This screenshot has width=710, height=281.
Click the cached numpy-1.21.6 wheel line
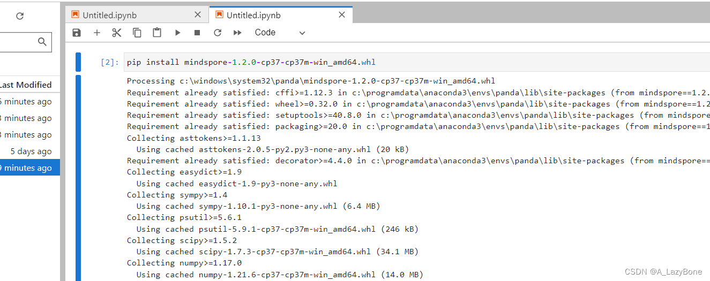(280, 275)
